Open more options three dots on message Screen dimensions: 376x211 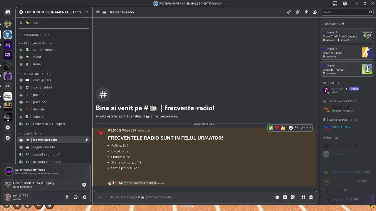[309, 128]
